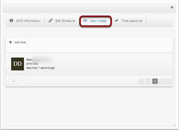Viewport: 179px width, 130px height.
Task: Open the Shift Information tab
Action: 25,21
